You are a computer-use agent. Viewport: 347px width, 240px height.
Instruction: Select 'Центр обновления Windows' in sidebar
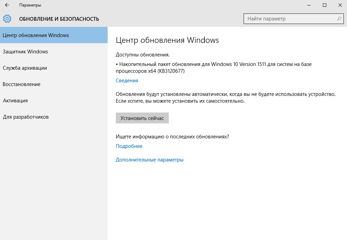54,35
